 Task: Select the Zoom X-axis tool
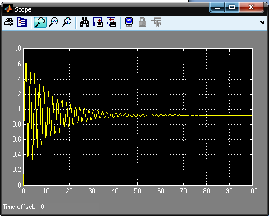pos(53,22)
